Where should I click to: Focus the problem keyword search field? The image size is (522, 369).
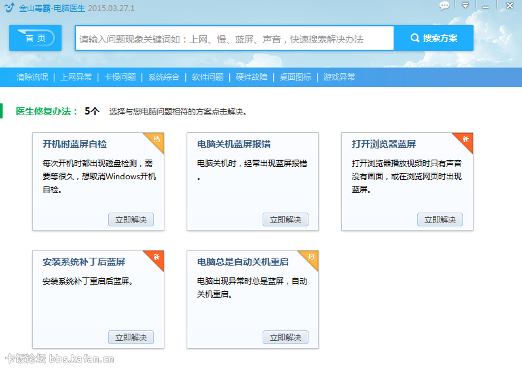tap(234, 38)
